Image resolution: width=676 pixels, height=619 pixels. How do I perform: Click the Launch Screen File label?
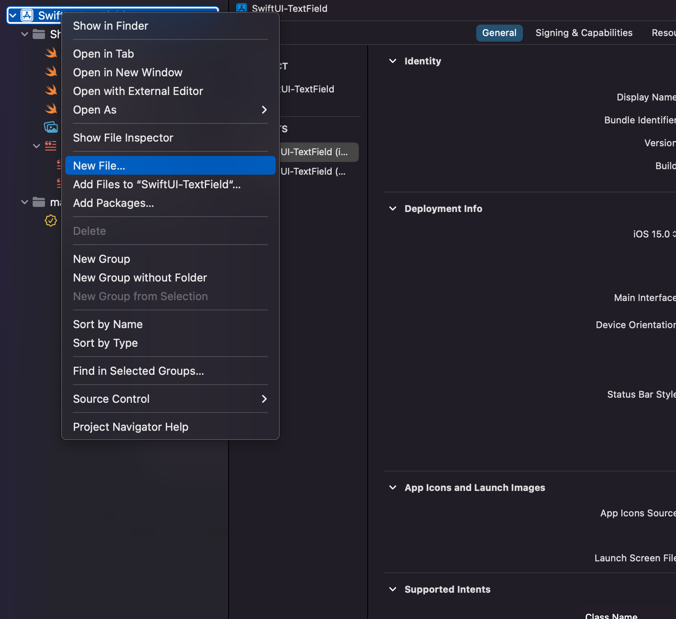pos(635,558)
